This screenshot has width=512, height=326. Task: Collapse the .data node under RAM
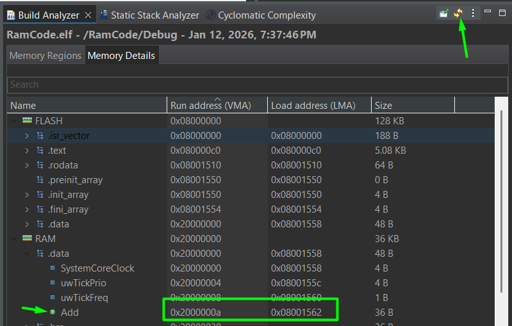[x=26, y=254]
